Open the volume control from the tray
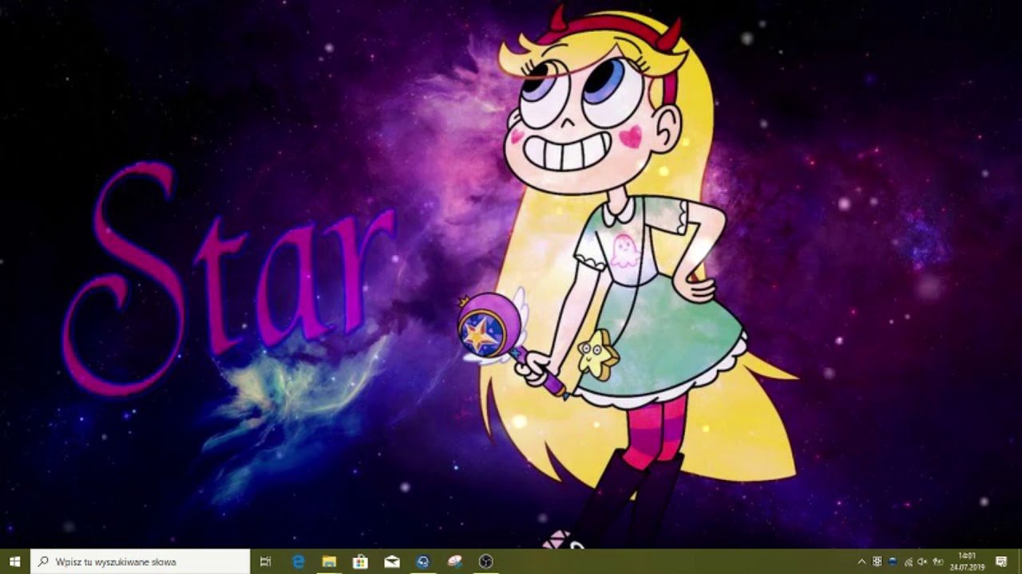1022x574 pixels. (x=922, y=562)
